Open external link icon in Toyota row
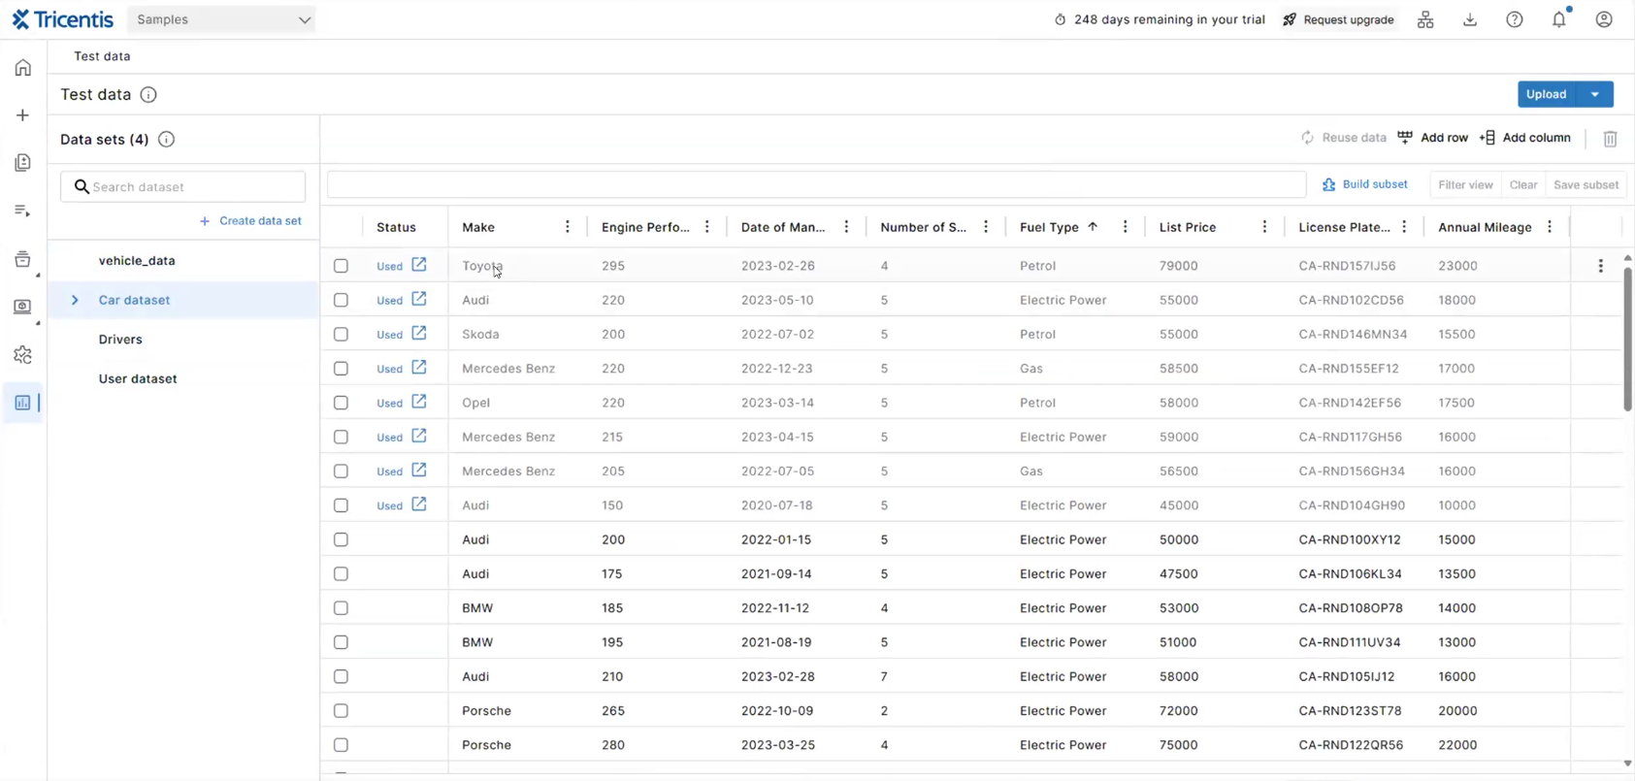Viewport: 1635px width, 781px height. tap(419, 265)
